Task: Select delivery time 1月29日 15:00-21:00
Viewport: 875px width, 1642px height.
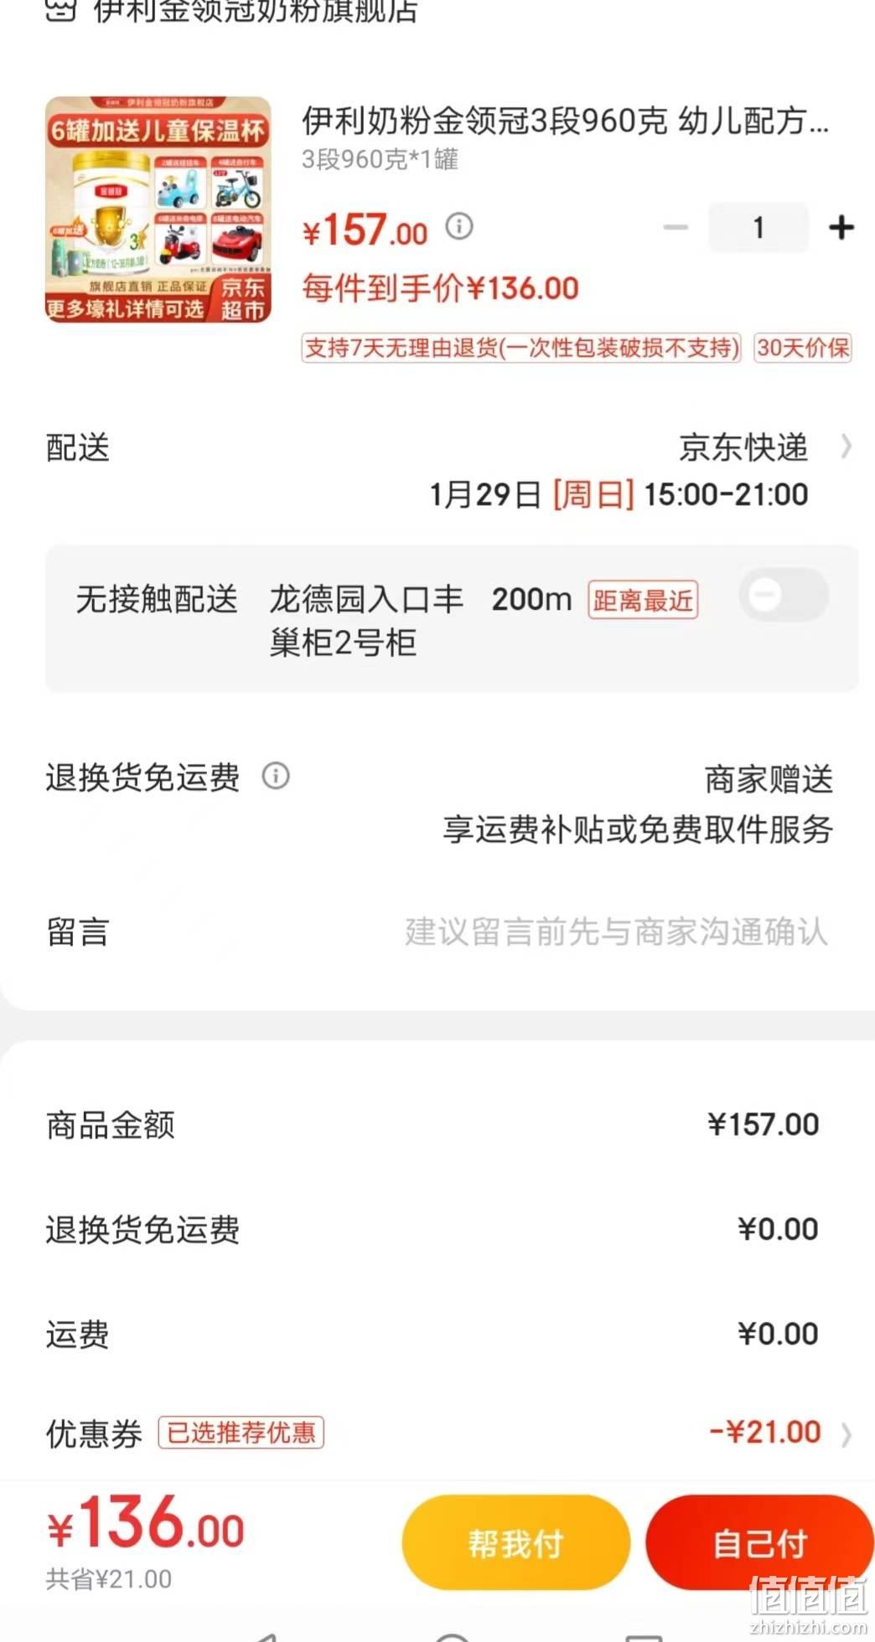Action: pyautogui.click(x=619, y=494)
